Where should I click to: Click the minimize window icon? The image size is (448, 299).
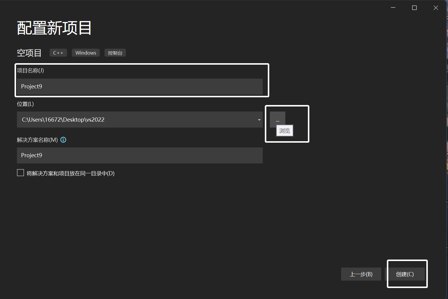coord(393,7)
